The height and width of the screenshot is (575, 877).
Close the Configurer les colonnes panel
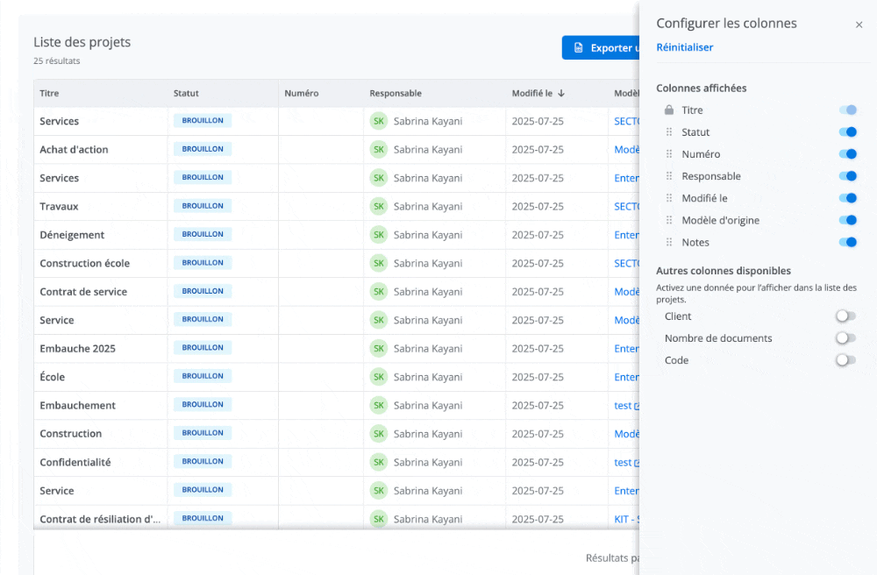[x=859, y=24]
